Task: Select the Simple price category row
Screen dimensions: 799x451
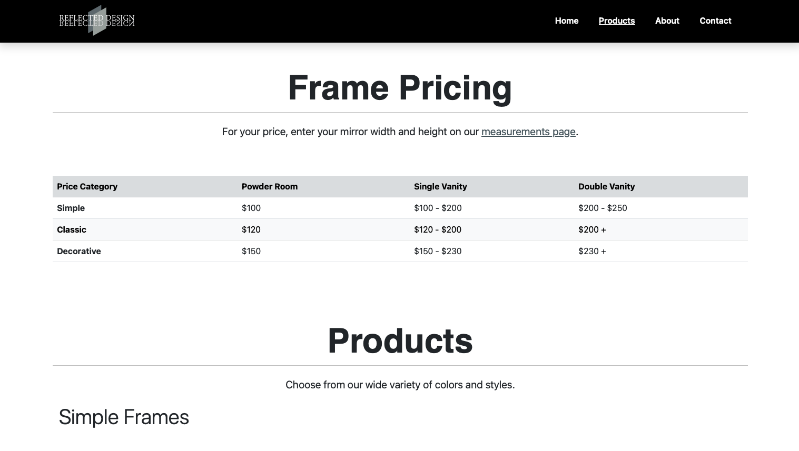Action: point(71,208)
